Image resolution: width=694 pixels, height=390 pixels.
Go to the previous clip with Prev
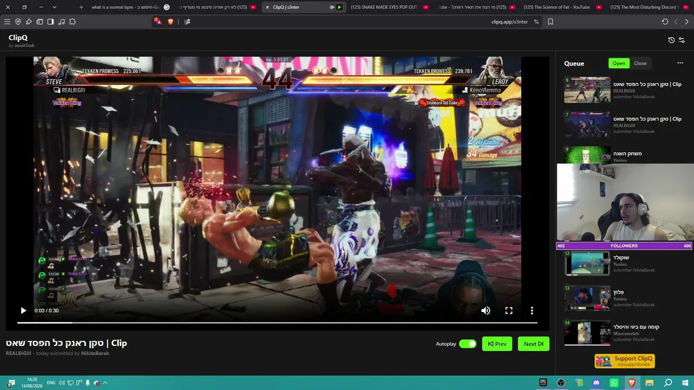[x=497, y=344]
